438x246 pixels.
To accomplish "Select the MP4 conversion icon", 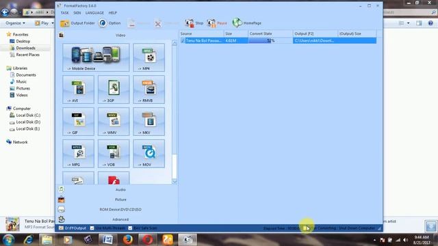I will point(149,57).
